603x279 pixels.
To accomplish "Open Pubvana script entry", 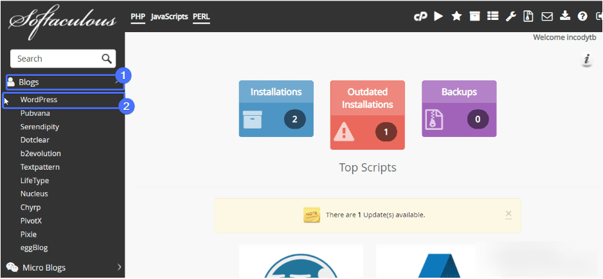I will pyautogui.click(x=35, y=113).
